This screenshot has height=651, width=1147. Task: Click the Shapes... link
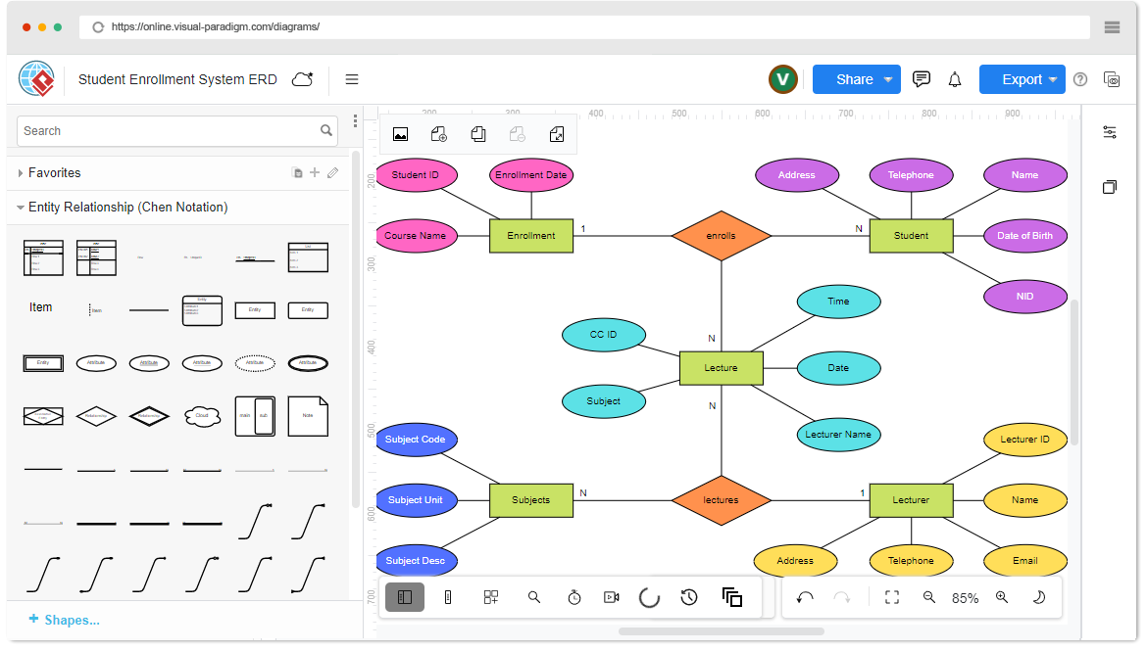click(x=65, y=620)
